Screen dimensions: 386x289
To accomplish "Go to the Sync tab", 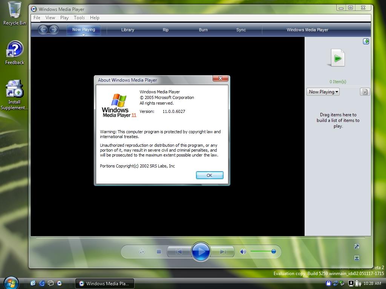I will point(241,30).
